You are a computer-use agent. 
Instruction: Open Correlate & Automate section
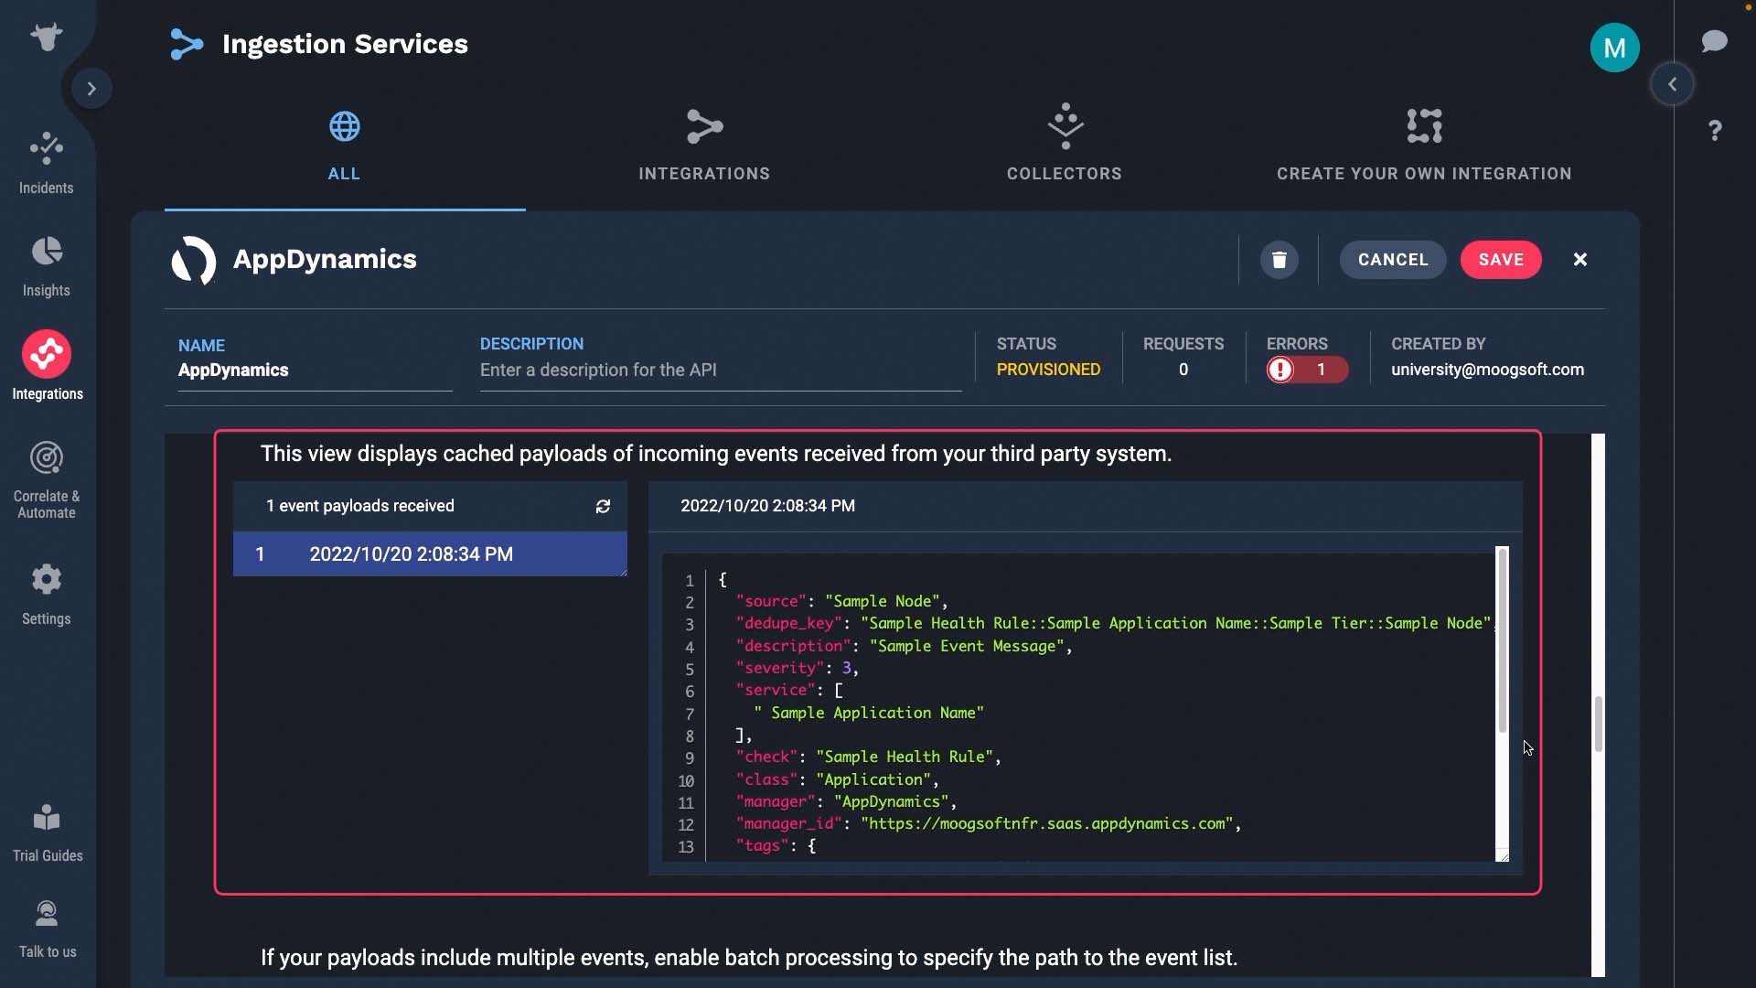(x=47, y=480)
